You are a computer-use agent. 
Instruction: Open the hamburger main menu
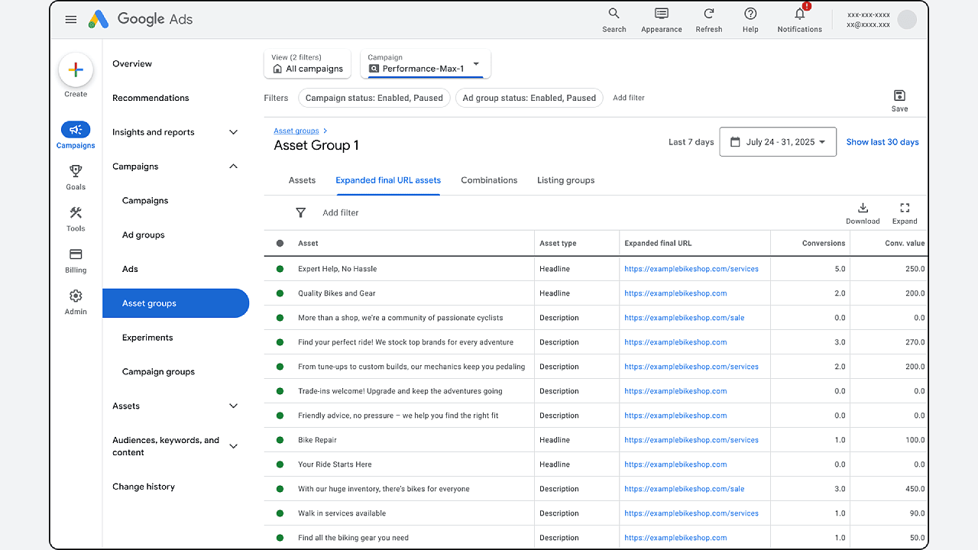point(71,20)
